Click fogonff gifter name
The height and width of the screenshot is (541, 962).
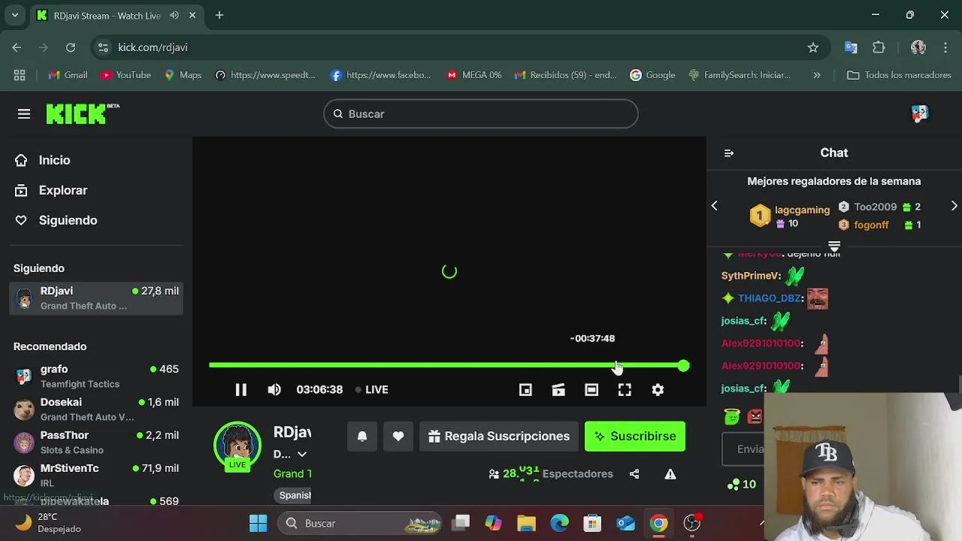click(871, 225)
